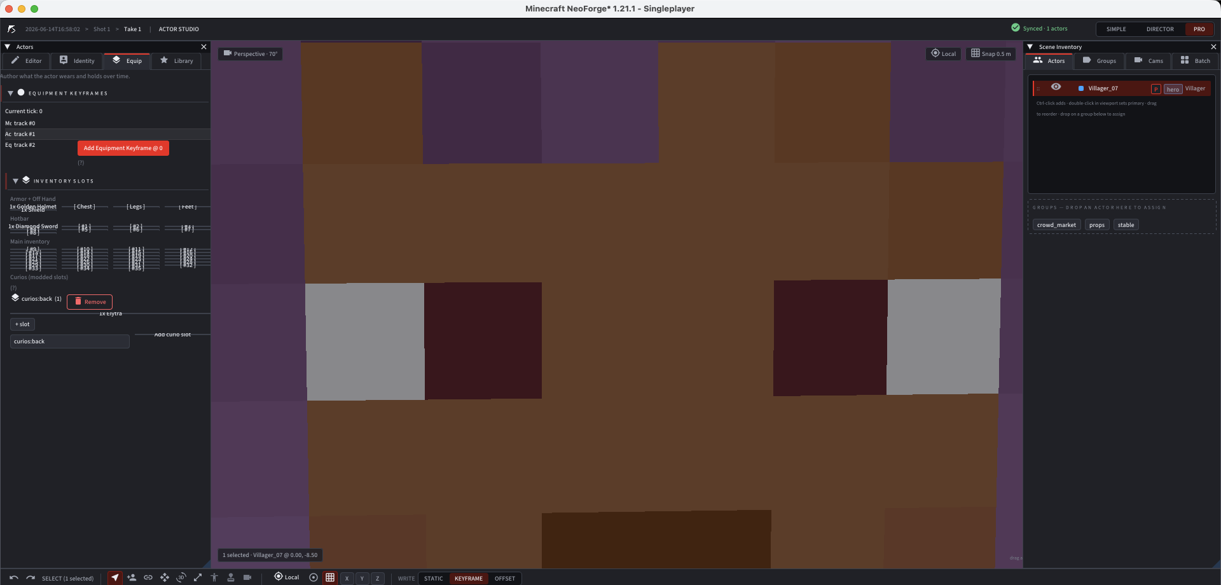Click the hero tag on Villager_07
Screen dimensions: 1221x585
tap(1173, 89)
